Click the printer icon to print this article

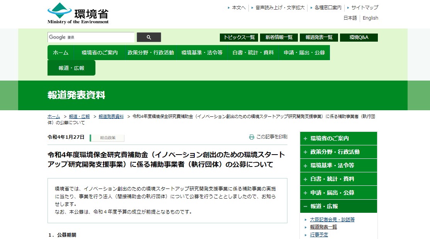[x=252, y=137]
